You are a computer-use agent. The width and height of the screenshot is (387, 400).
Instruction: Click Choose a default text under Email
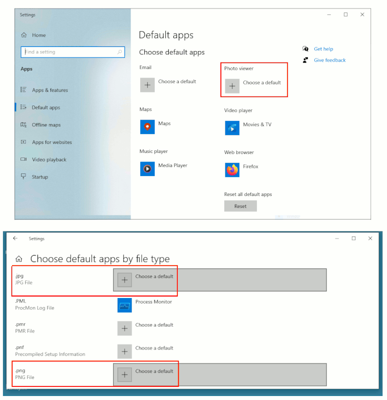[x=177, y=81]
